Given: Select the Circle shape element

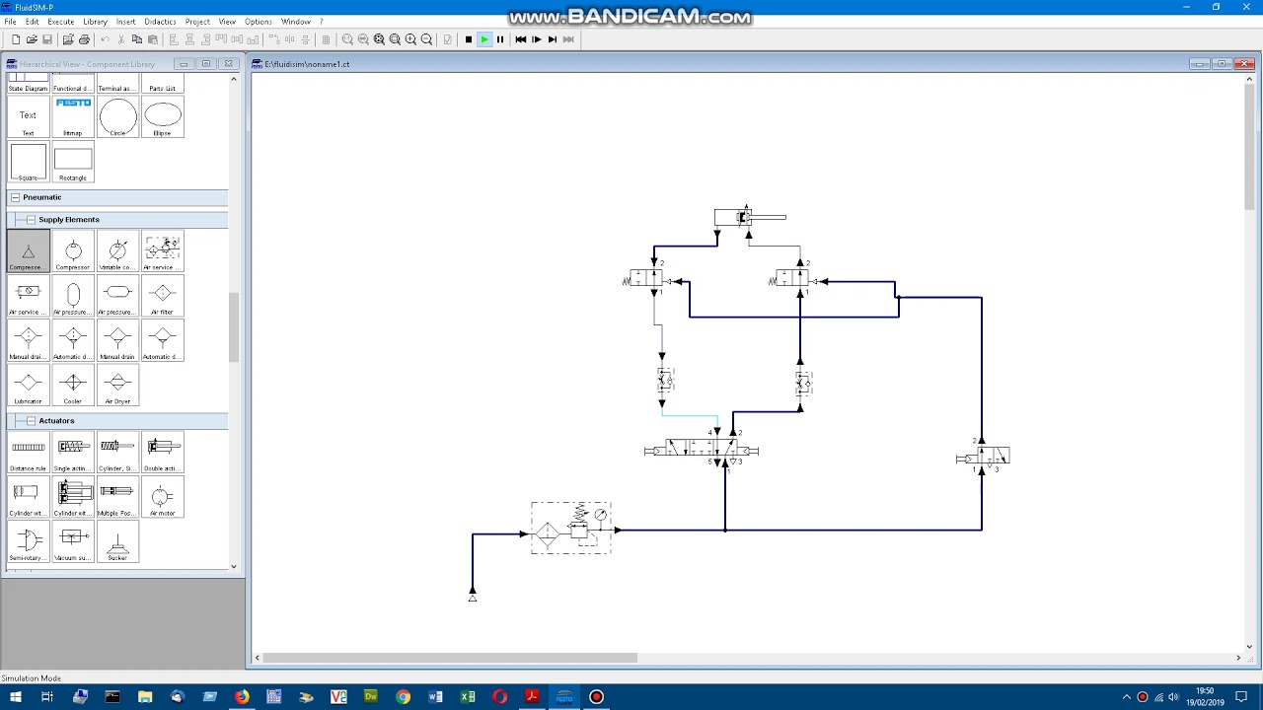Looking at the screenshot, I should [117, 117].
